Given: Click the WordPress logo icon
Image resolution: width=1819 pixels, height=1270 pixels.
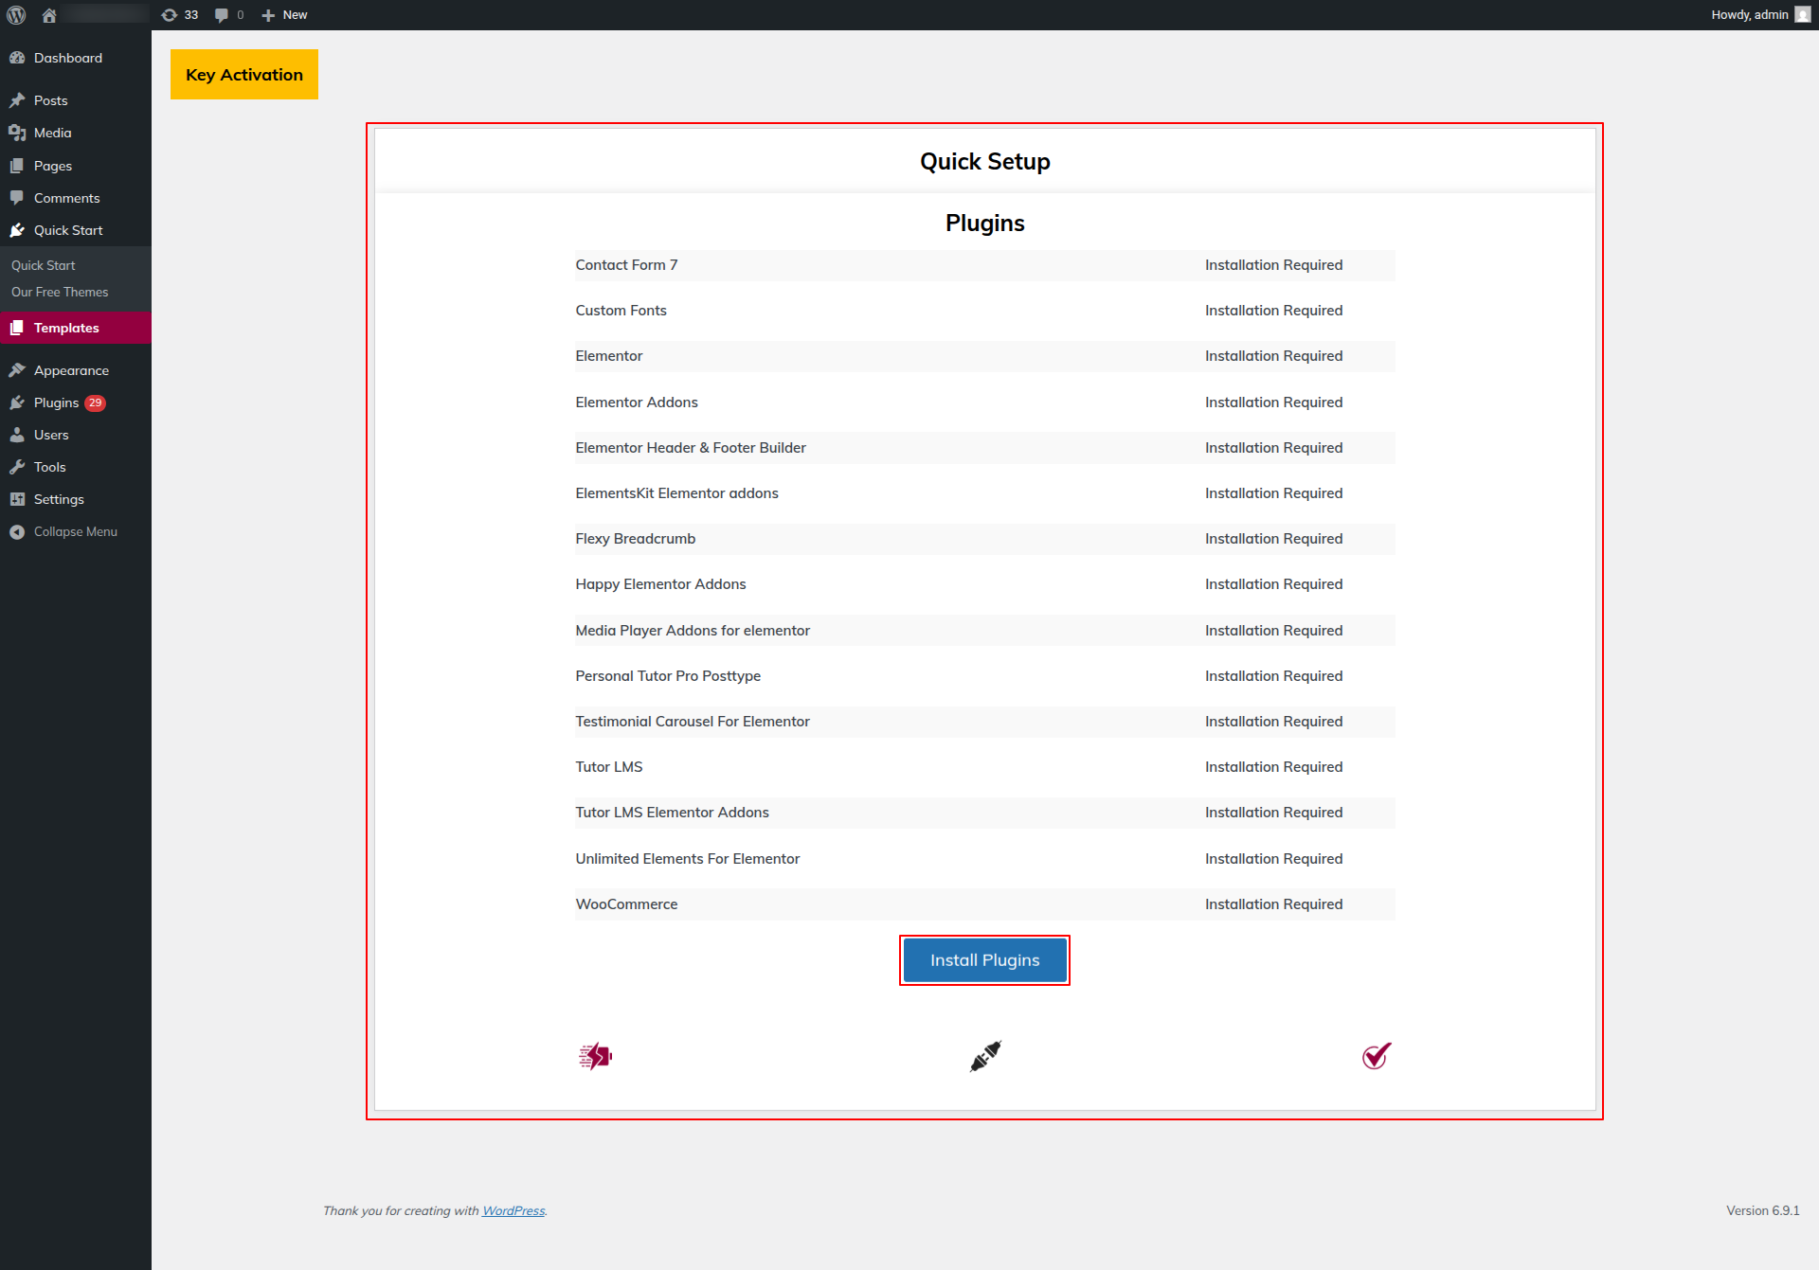Looking at the screenshot, I should pos(16,15).
